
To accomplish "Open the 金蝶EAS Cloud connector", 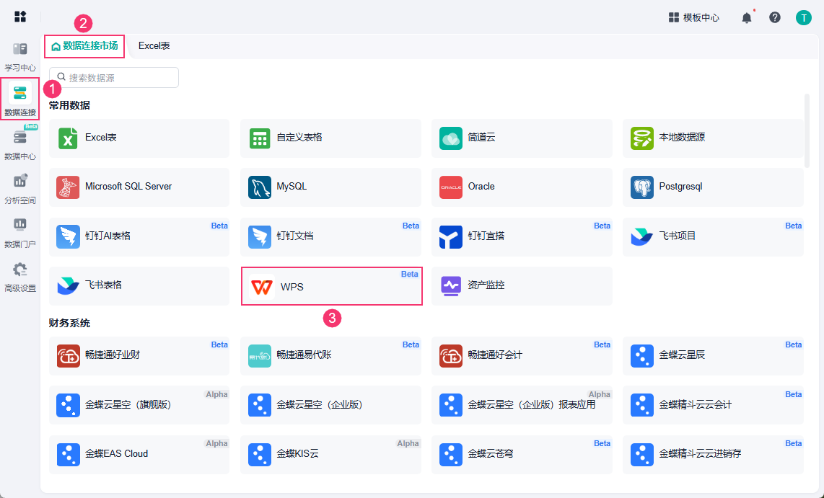I will pyautogui.click(x=139, y=455).
